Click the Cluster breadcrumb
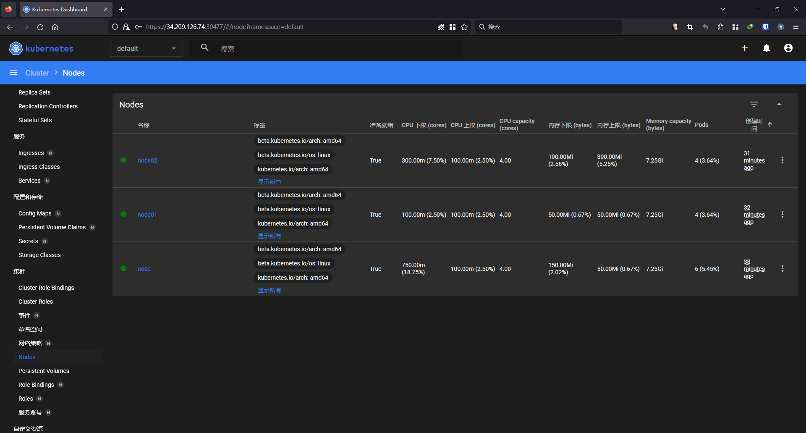This screenshot has width=806, height=433. [37, 73]
